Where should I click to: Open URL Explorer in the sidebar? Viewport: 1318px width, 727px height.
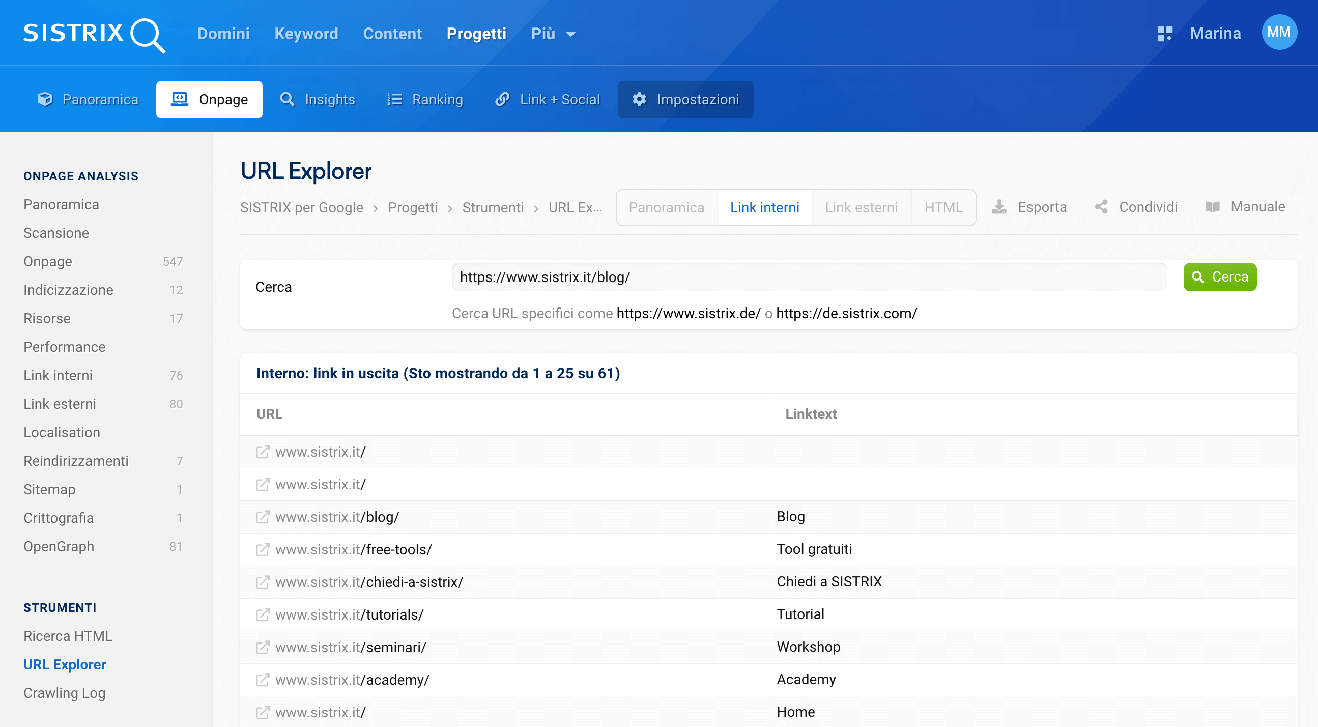pos(65,664)
